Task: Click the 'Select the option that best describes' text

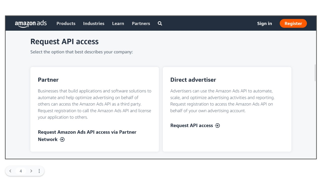Action: pyautogui.click(x=82, y=52)
